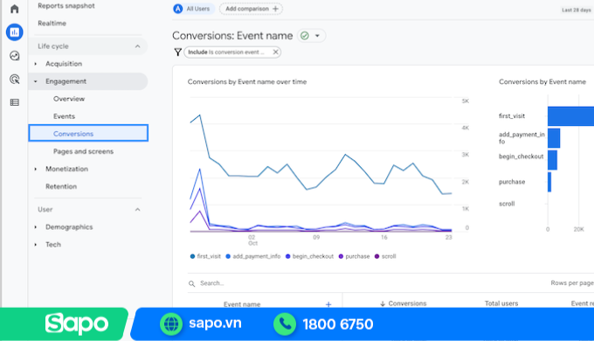Click Event name column header
This screenshot has width=594, height=341.
242,304
